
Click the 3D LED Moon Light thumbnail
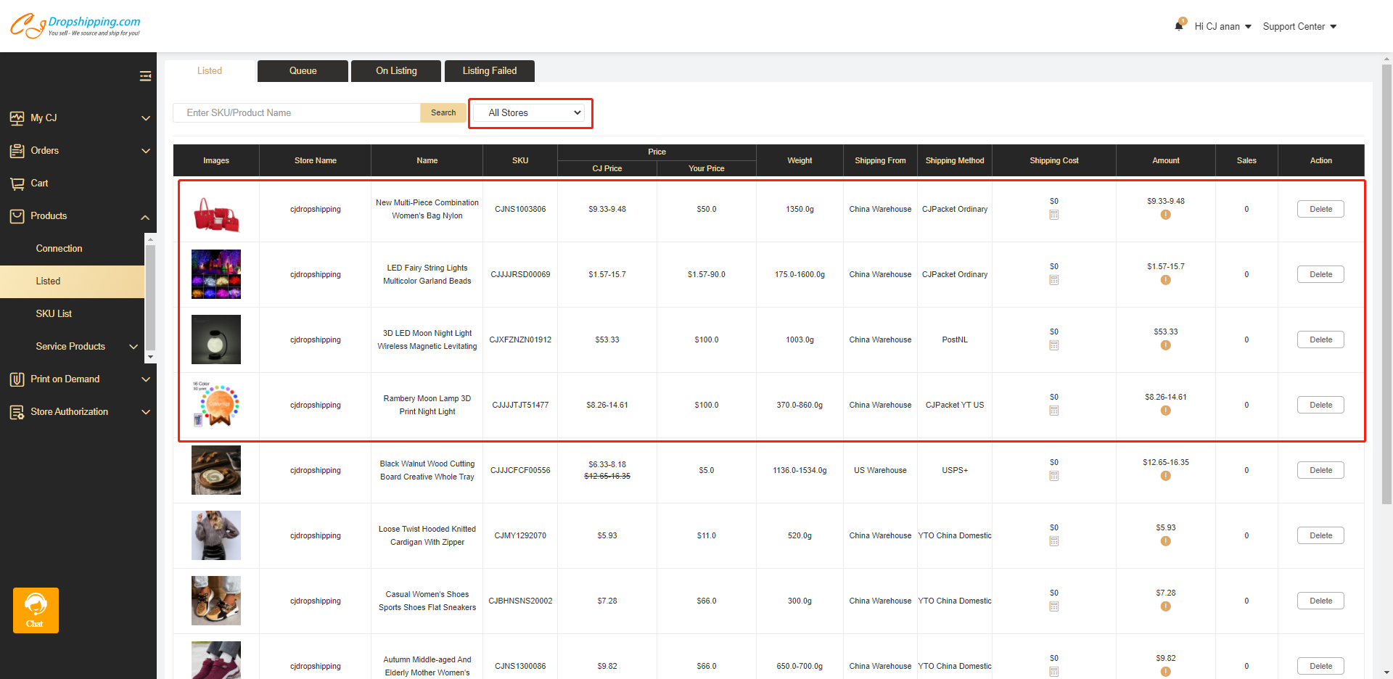(215, 339)
